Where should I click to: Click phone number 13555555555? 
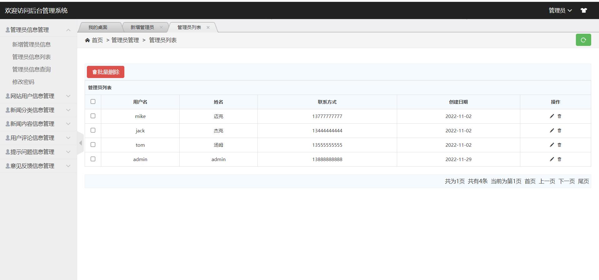pos(327,145)
